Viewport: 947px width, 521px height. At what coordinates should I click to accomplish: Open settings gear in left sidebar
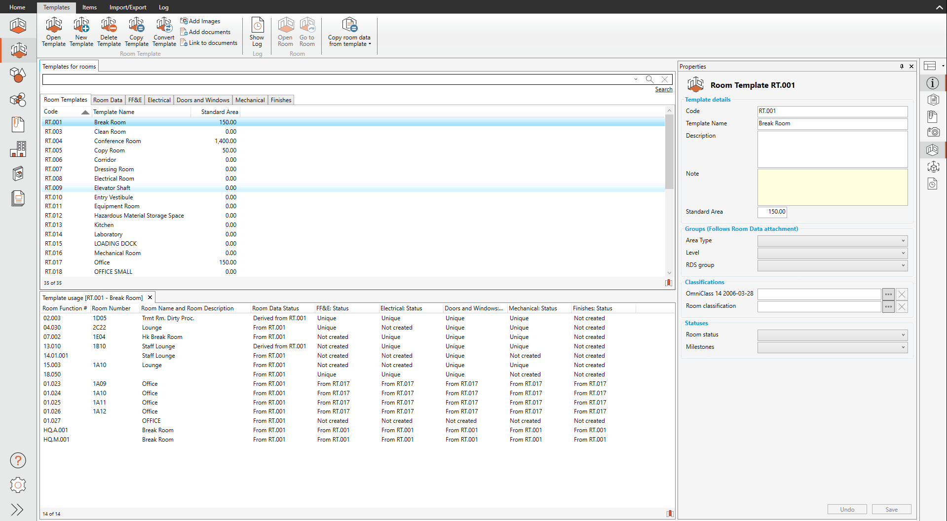pos(18,485)
